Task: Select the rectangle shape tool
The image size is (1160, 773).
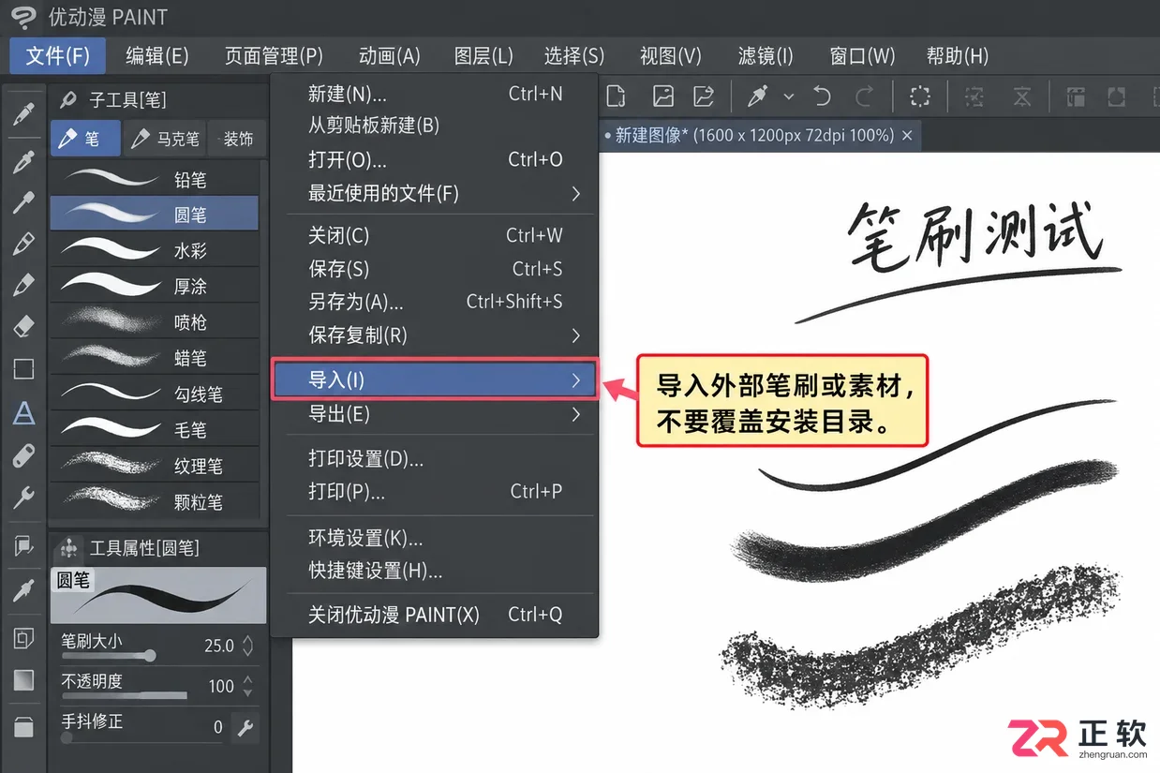Action: pos(23,368)
